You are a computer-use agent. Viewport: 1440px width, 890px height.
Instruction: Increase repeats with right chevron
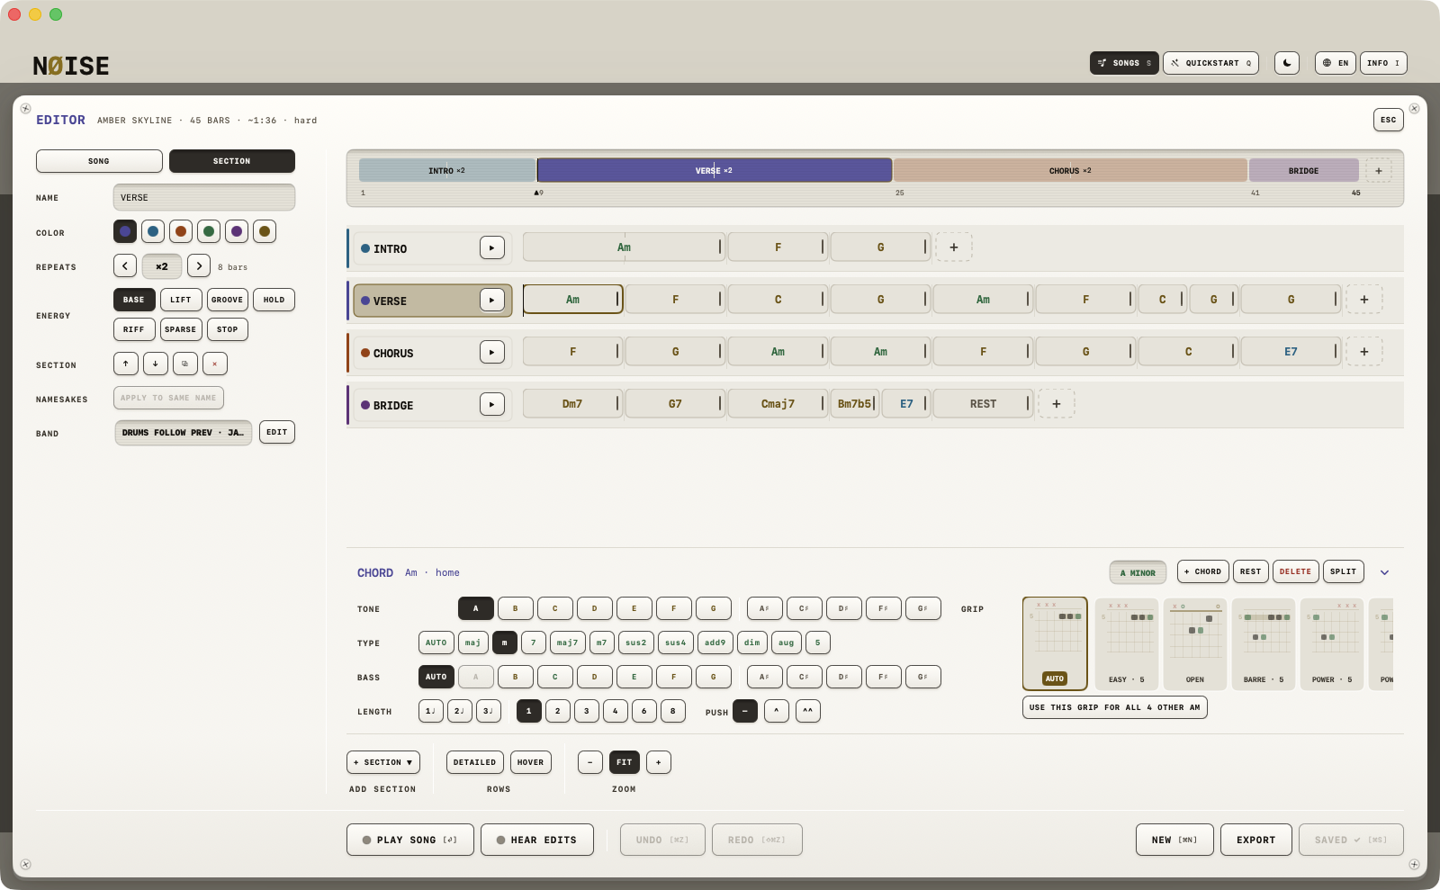pyautogui.click(x=199, y=266)
